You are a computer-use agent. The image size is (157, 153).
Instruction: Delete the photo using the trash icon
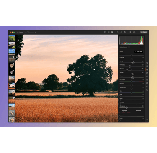(x=130, y=32)
